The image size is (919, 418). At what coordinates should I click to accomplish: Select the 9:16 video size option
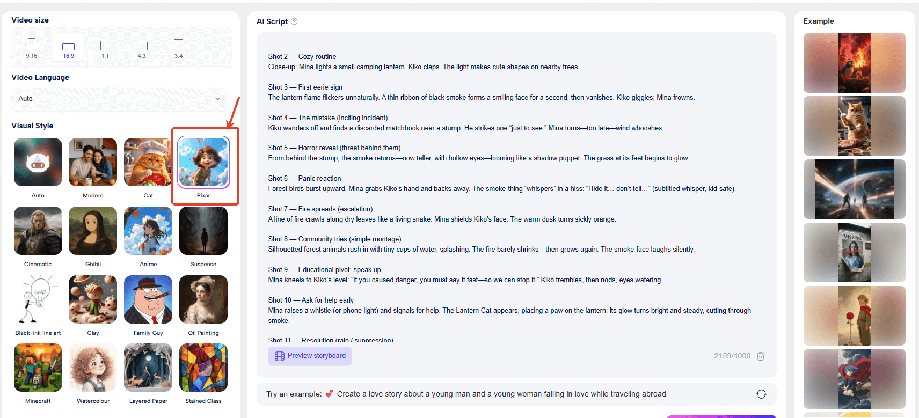point(32,48)
